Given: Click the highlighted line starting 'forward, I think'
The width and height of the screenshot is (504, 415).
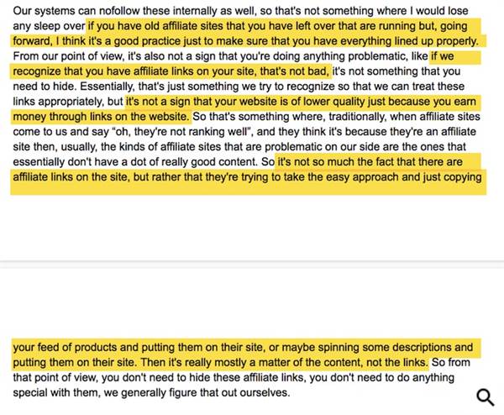Looking at the screenshot, I should point(246,41).
